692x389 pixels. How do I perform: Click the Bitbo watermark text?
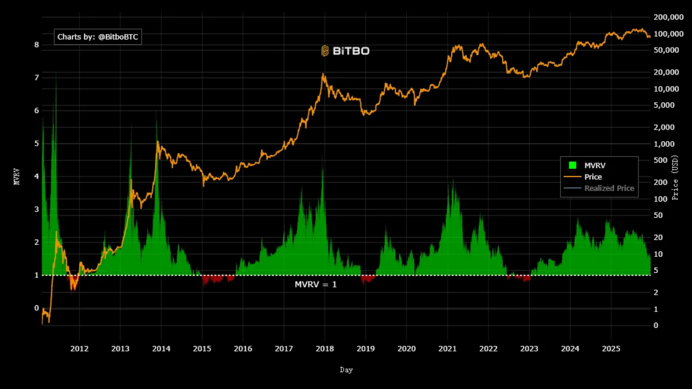[351, 51]
